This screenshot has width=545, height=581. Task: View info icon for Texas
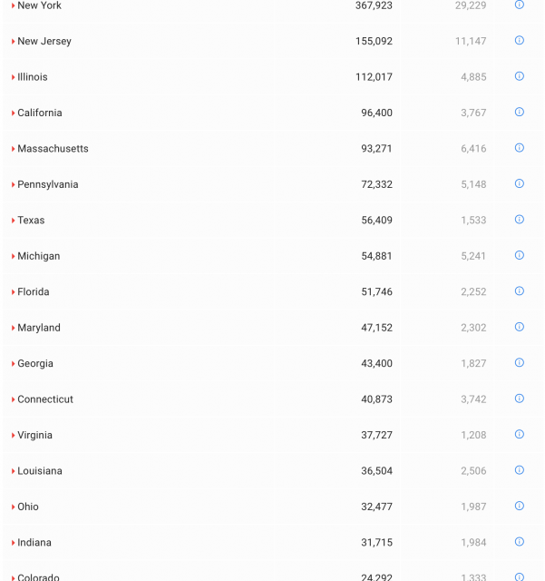coord(520,220)
